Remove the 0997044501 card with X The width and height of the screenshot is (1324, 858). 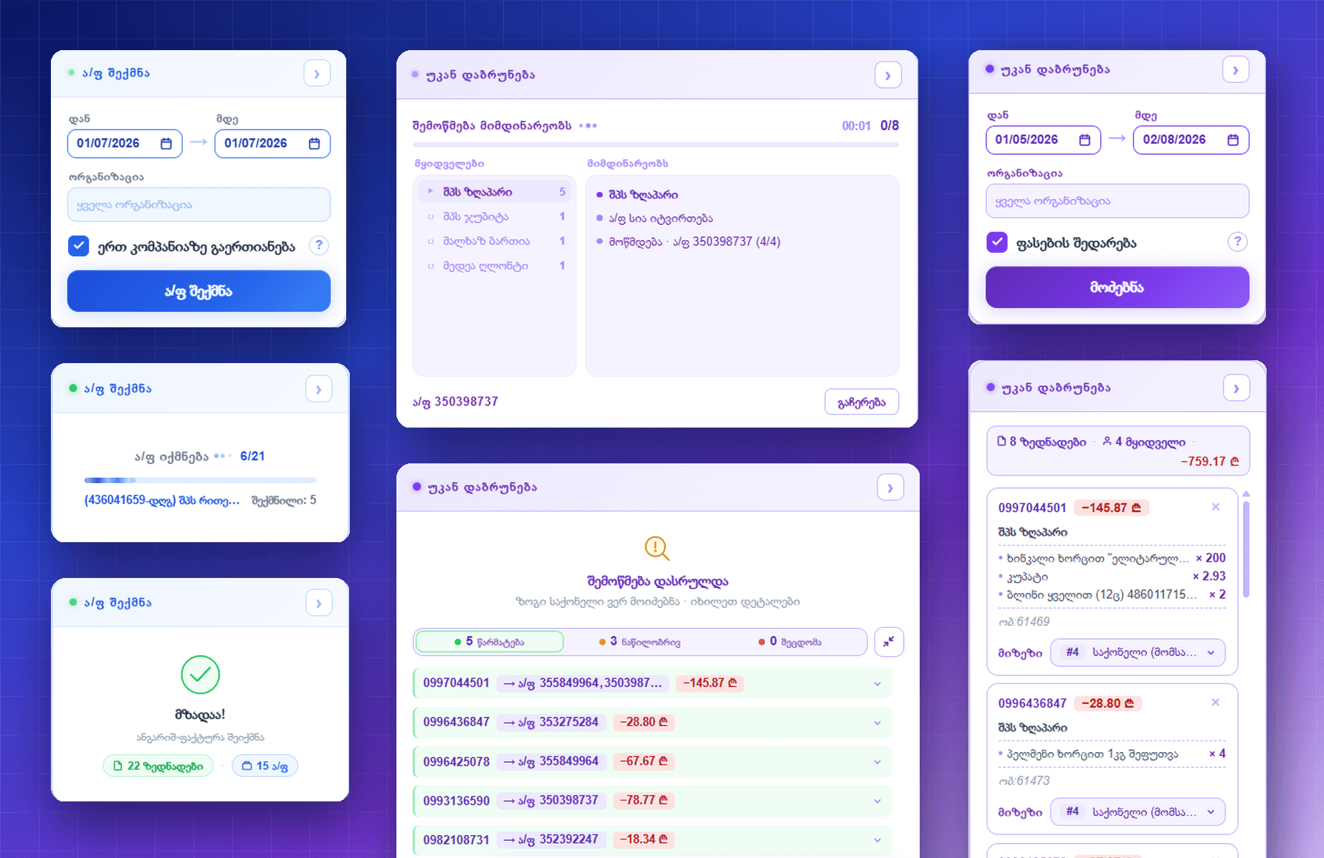[x=1216, y=507]
